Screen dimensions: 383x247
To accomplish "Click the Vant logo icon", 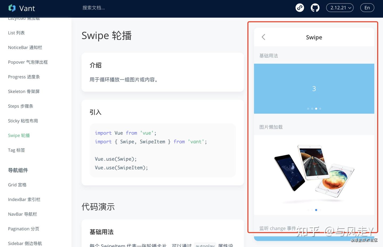I will point(12,8).
